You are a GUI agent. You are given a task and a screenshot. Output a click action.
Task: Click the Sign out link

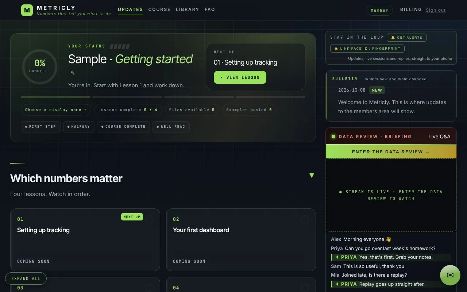436,10
